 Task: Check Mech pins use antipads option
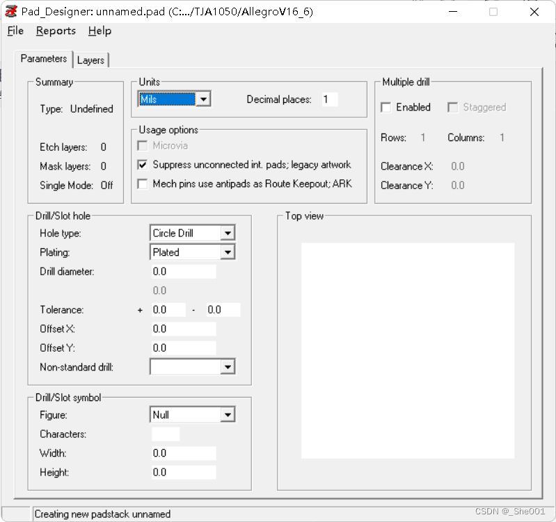tap(143, 183)
